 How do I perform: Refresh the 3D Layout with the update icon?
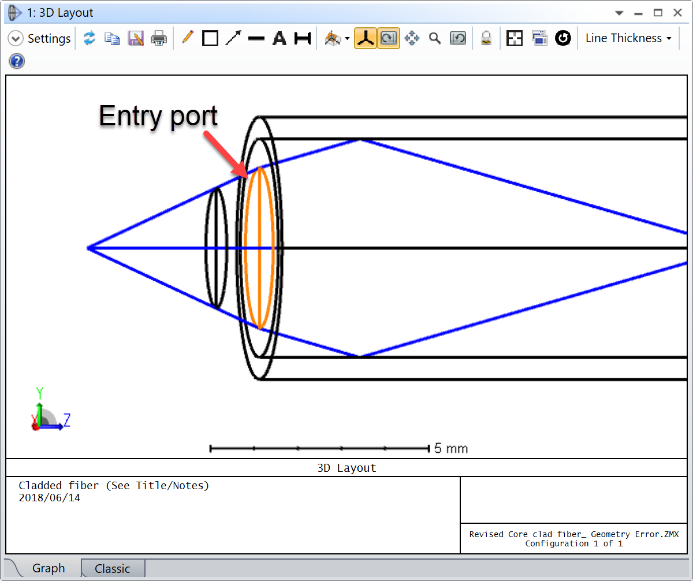[89, 39]
